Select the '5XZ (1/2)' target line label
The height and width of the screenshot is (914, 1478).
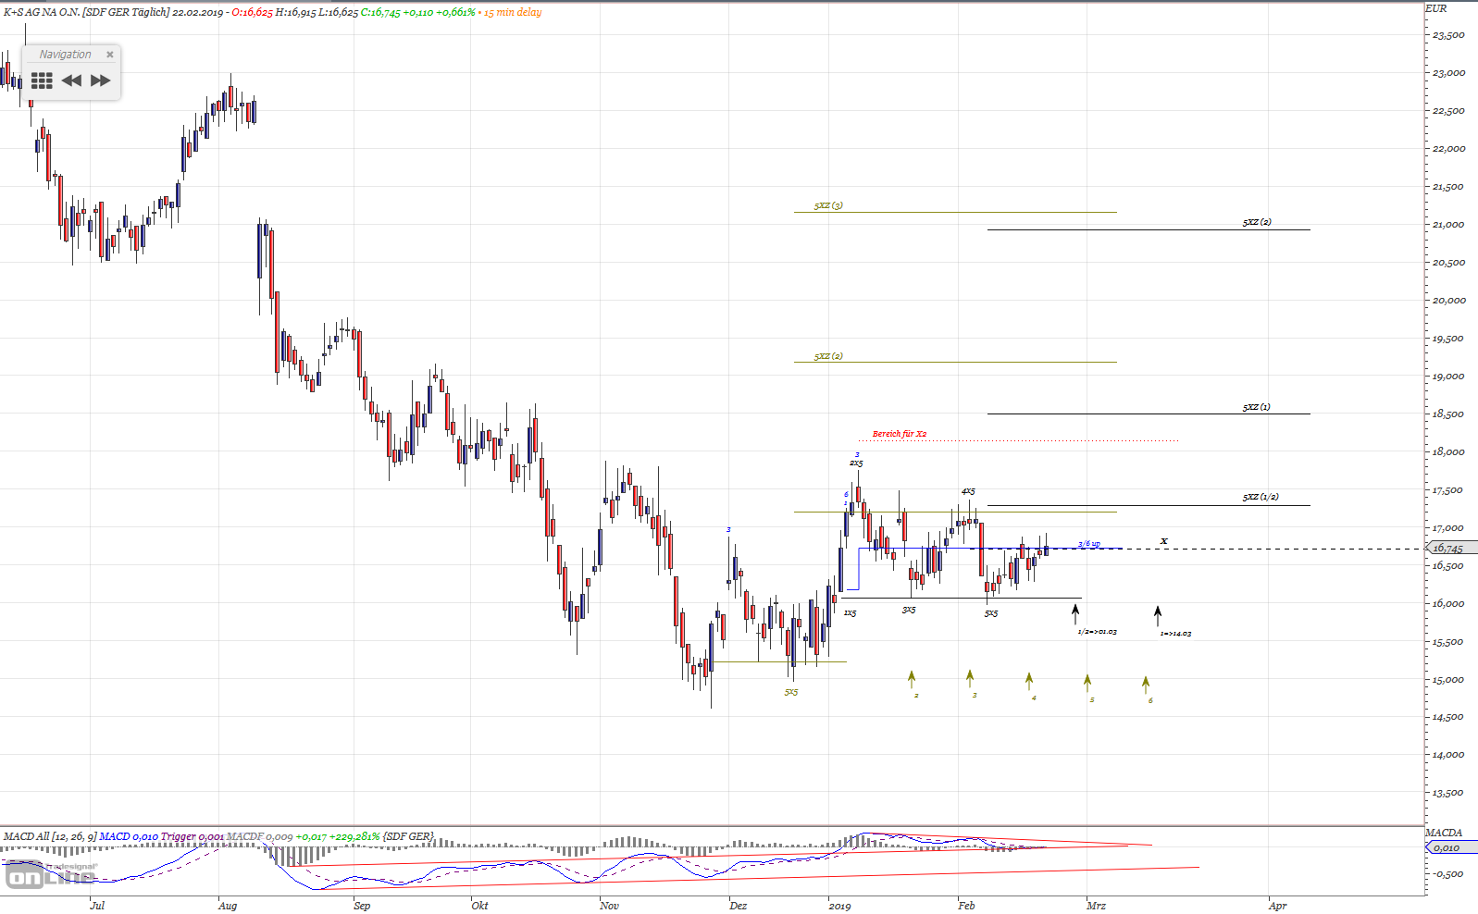coord(1261,497)
